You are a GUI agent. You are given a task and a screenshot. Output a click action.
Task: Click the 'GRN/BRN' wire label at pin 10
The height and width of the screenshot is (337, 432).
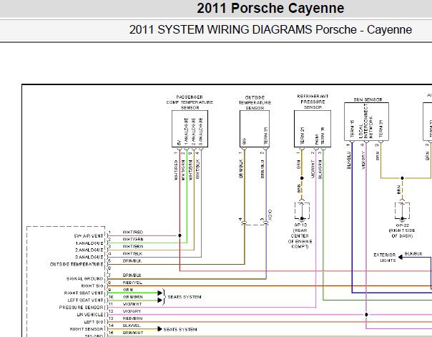[133, 297]
